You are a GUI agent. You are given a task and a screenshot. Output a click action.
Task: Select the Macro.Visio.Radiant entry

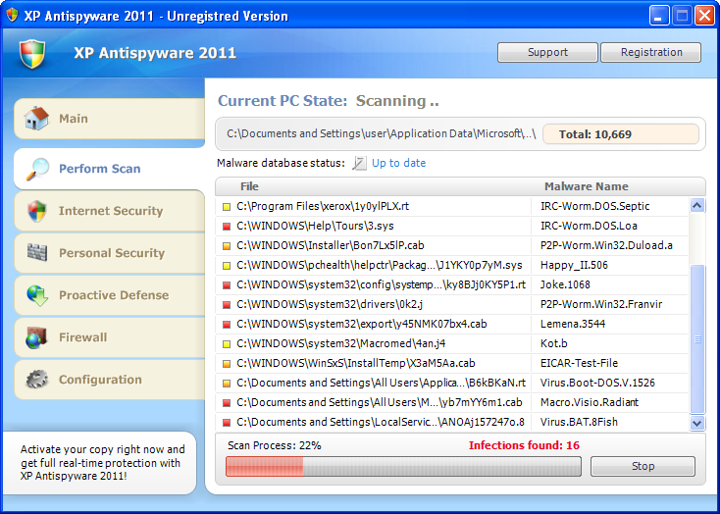590,403
